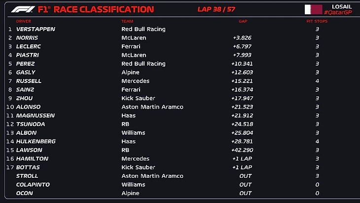This screenshot has width=360, height=203.
Task: Click the TEAM column header
Action: pyautogui.click(x=127, y=21)
